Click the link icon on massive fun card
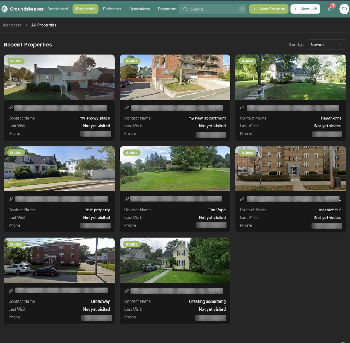350x343 pixels. [242, 199]
